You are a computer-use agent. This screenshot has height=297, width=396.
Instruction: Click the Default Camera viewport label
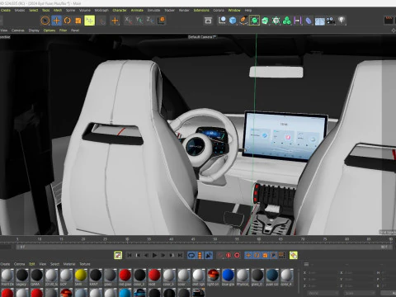tap(201, 37)
